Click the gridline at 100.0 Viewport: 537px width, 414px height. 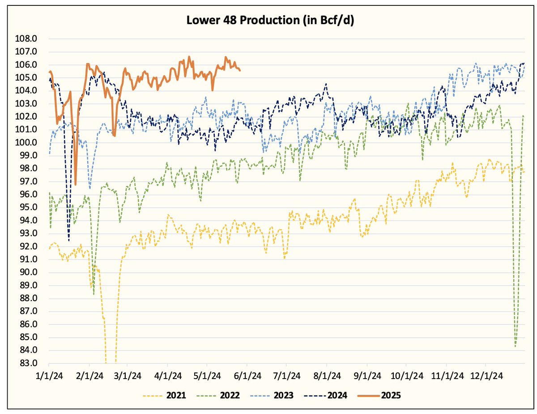[268, 142]
